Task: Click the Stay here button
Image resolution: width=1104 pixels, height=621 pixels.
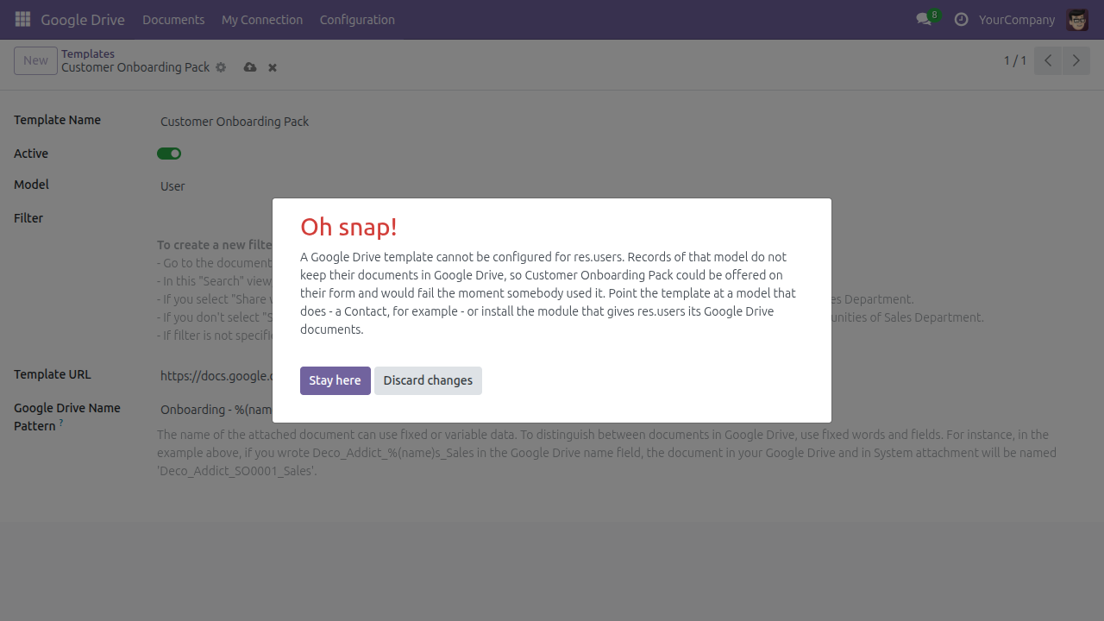Action: (336, 380)
